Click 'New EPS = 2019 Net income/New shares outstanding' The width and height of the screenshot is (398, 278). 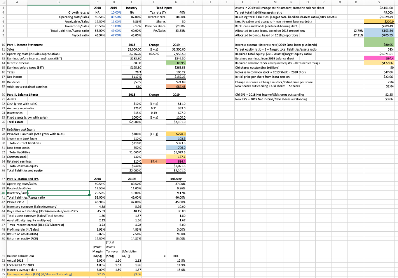[x=271, y=99]
